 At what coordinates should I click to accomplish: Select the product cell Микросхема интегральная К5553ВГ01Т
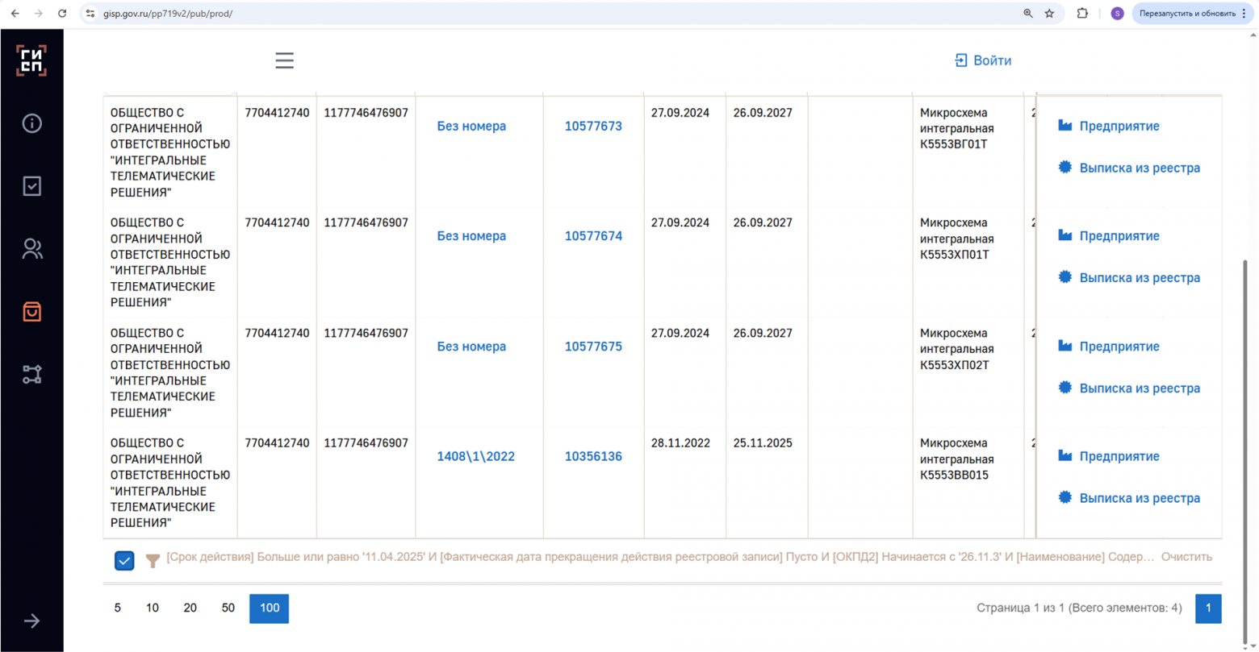(x=968, y=152)
